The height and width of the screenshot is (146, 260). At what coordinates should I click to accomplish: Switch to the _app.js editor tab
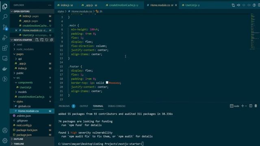(89, 5)
